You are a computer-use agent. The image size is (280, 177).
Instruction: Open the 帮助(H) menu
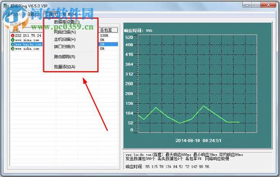[70, 14]
